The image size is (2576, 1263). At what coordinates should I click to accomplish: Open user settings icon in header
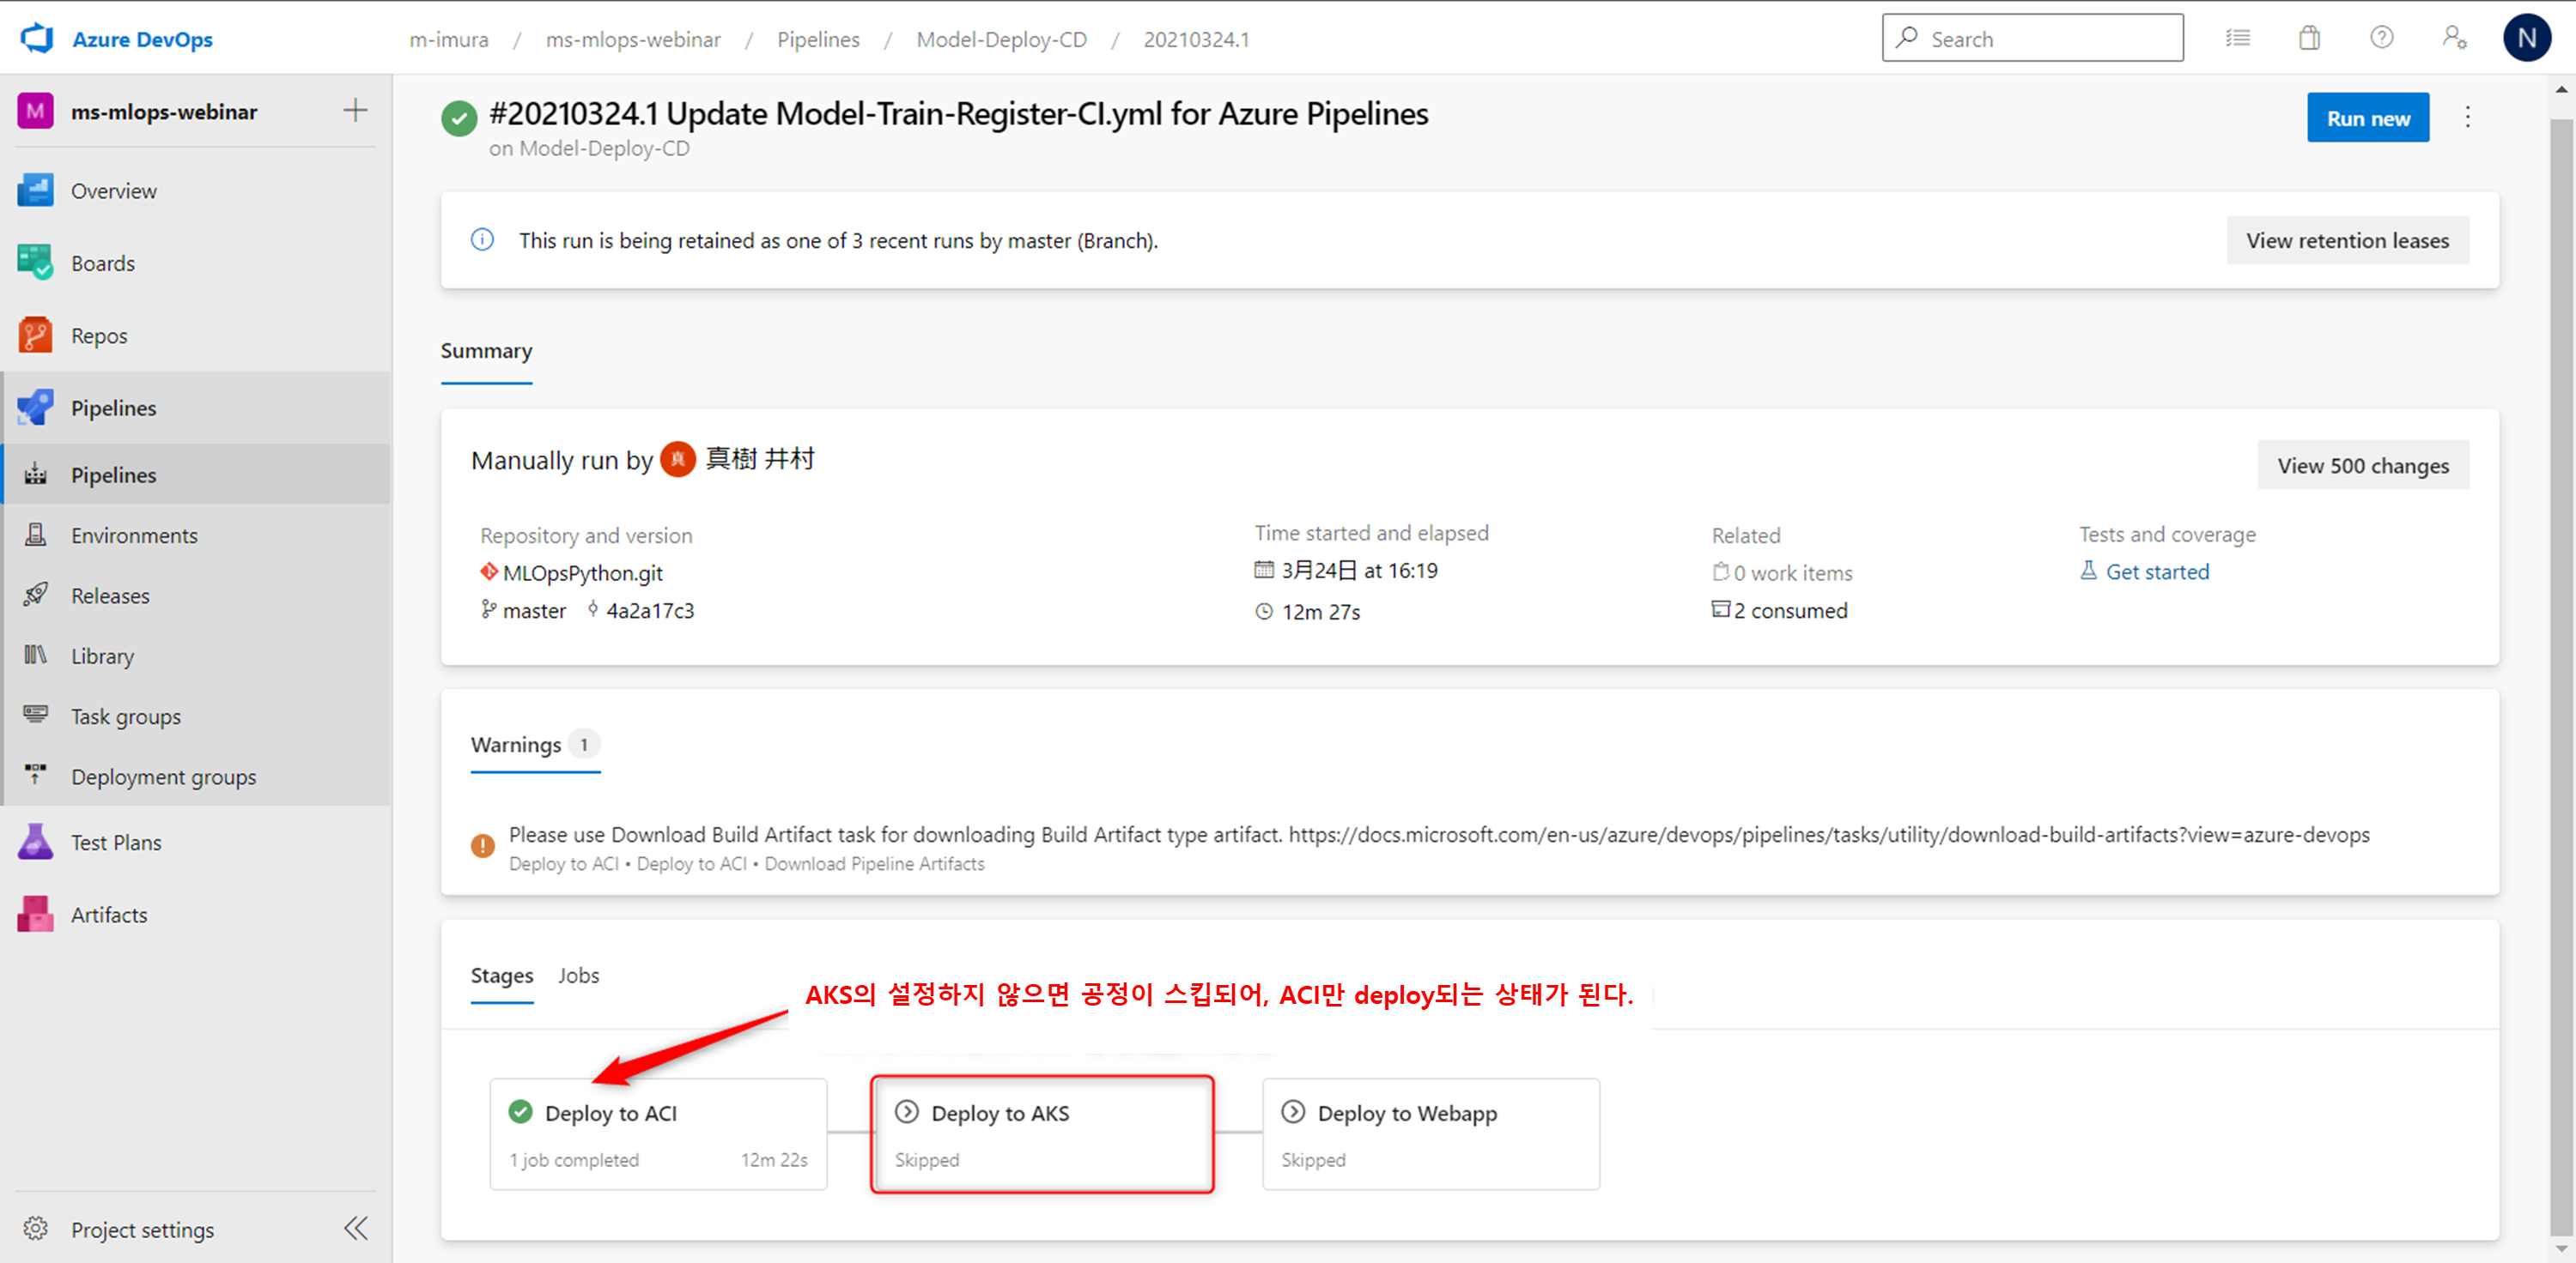[x=2453, y=39]
